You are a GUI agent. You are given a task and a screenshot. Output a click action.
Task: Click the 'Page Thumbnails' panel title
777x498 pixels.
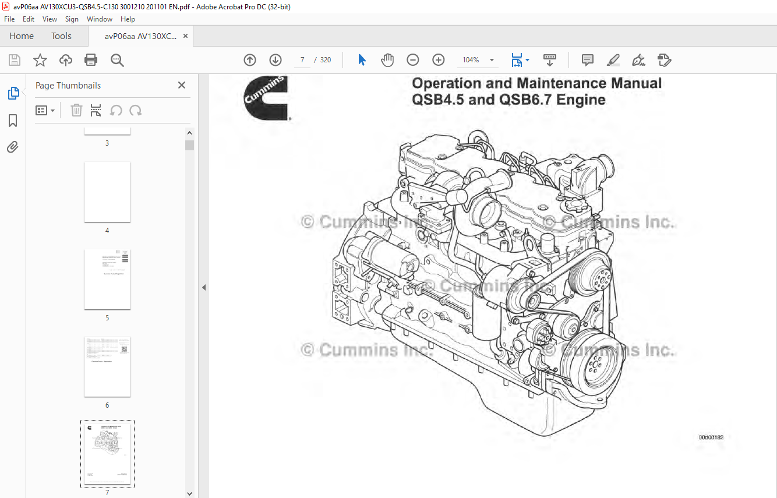(x=68, y=86)
